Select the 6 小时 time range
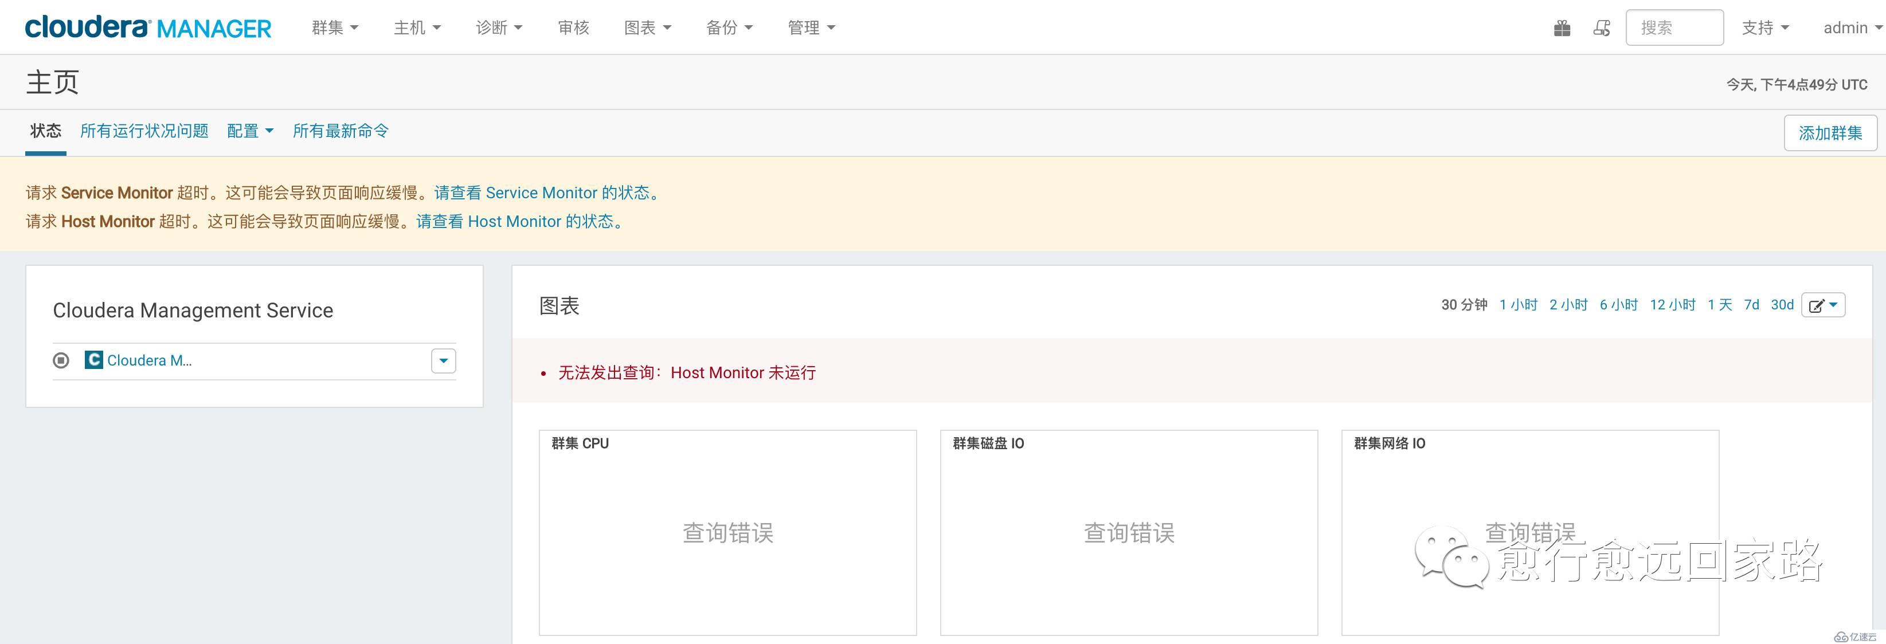Viewport: 1886px width, 644px height. tap(1619, 304)
